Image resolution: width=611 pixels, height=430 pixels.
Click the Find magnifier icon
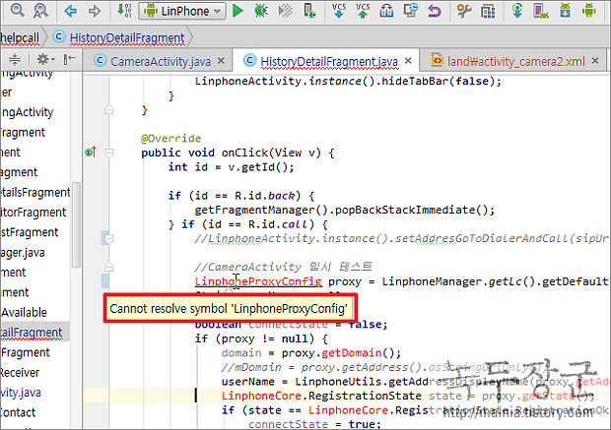point(17,10)
